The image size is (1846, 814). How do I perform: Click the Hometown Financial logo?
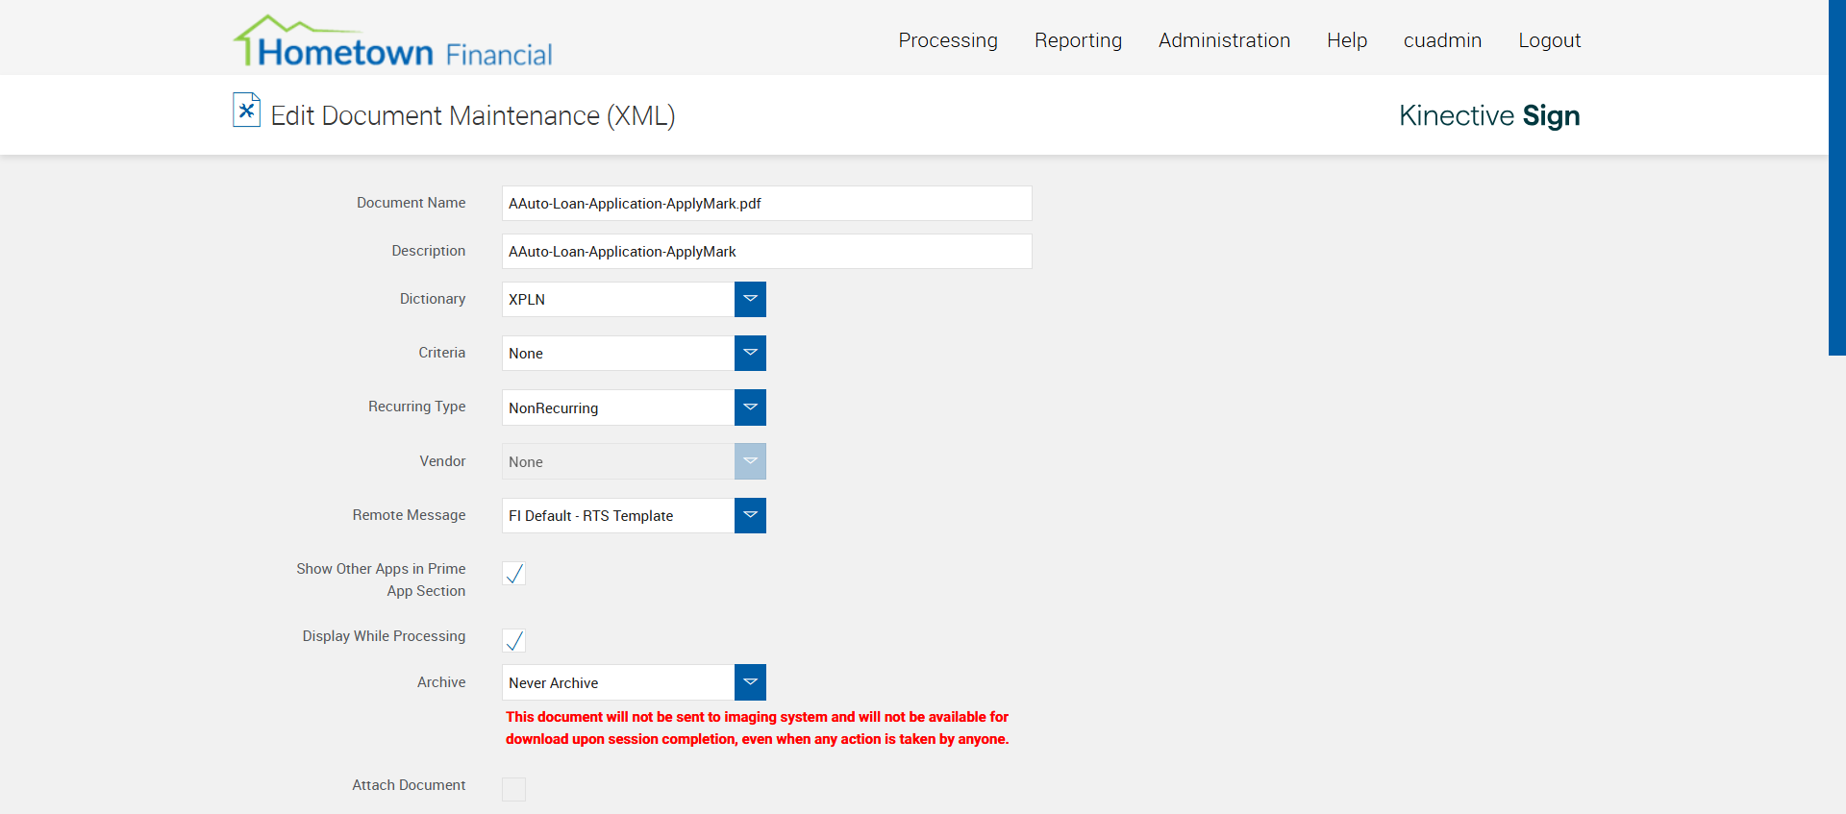(393, 42)
